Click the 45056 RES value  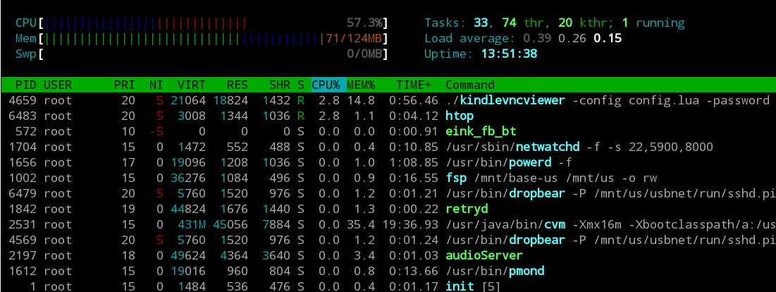[230, 224]
